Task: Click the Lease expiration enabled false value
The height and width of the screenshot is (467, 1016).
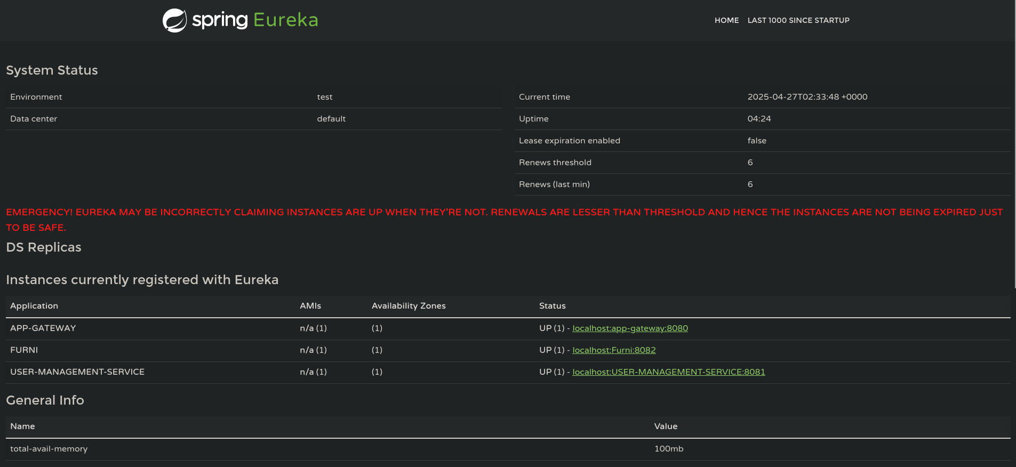Action: pos(757,141)
